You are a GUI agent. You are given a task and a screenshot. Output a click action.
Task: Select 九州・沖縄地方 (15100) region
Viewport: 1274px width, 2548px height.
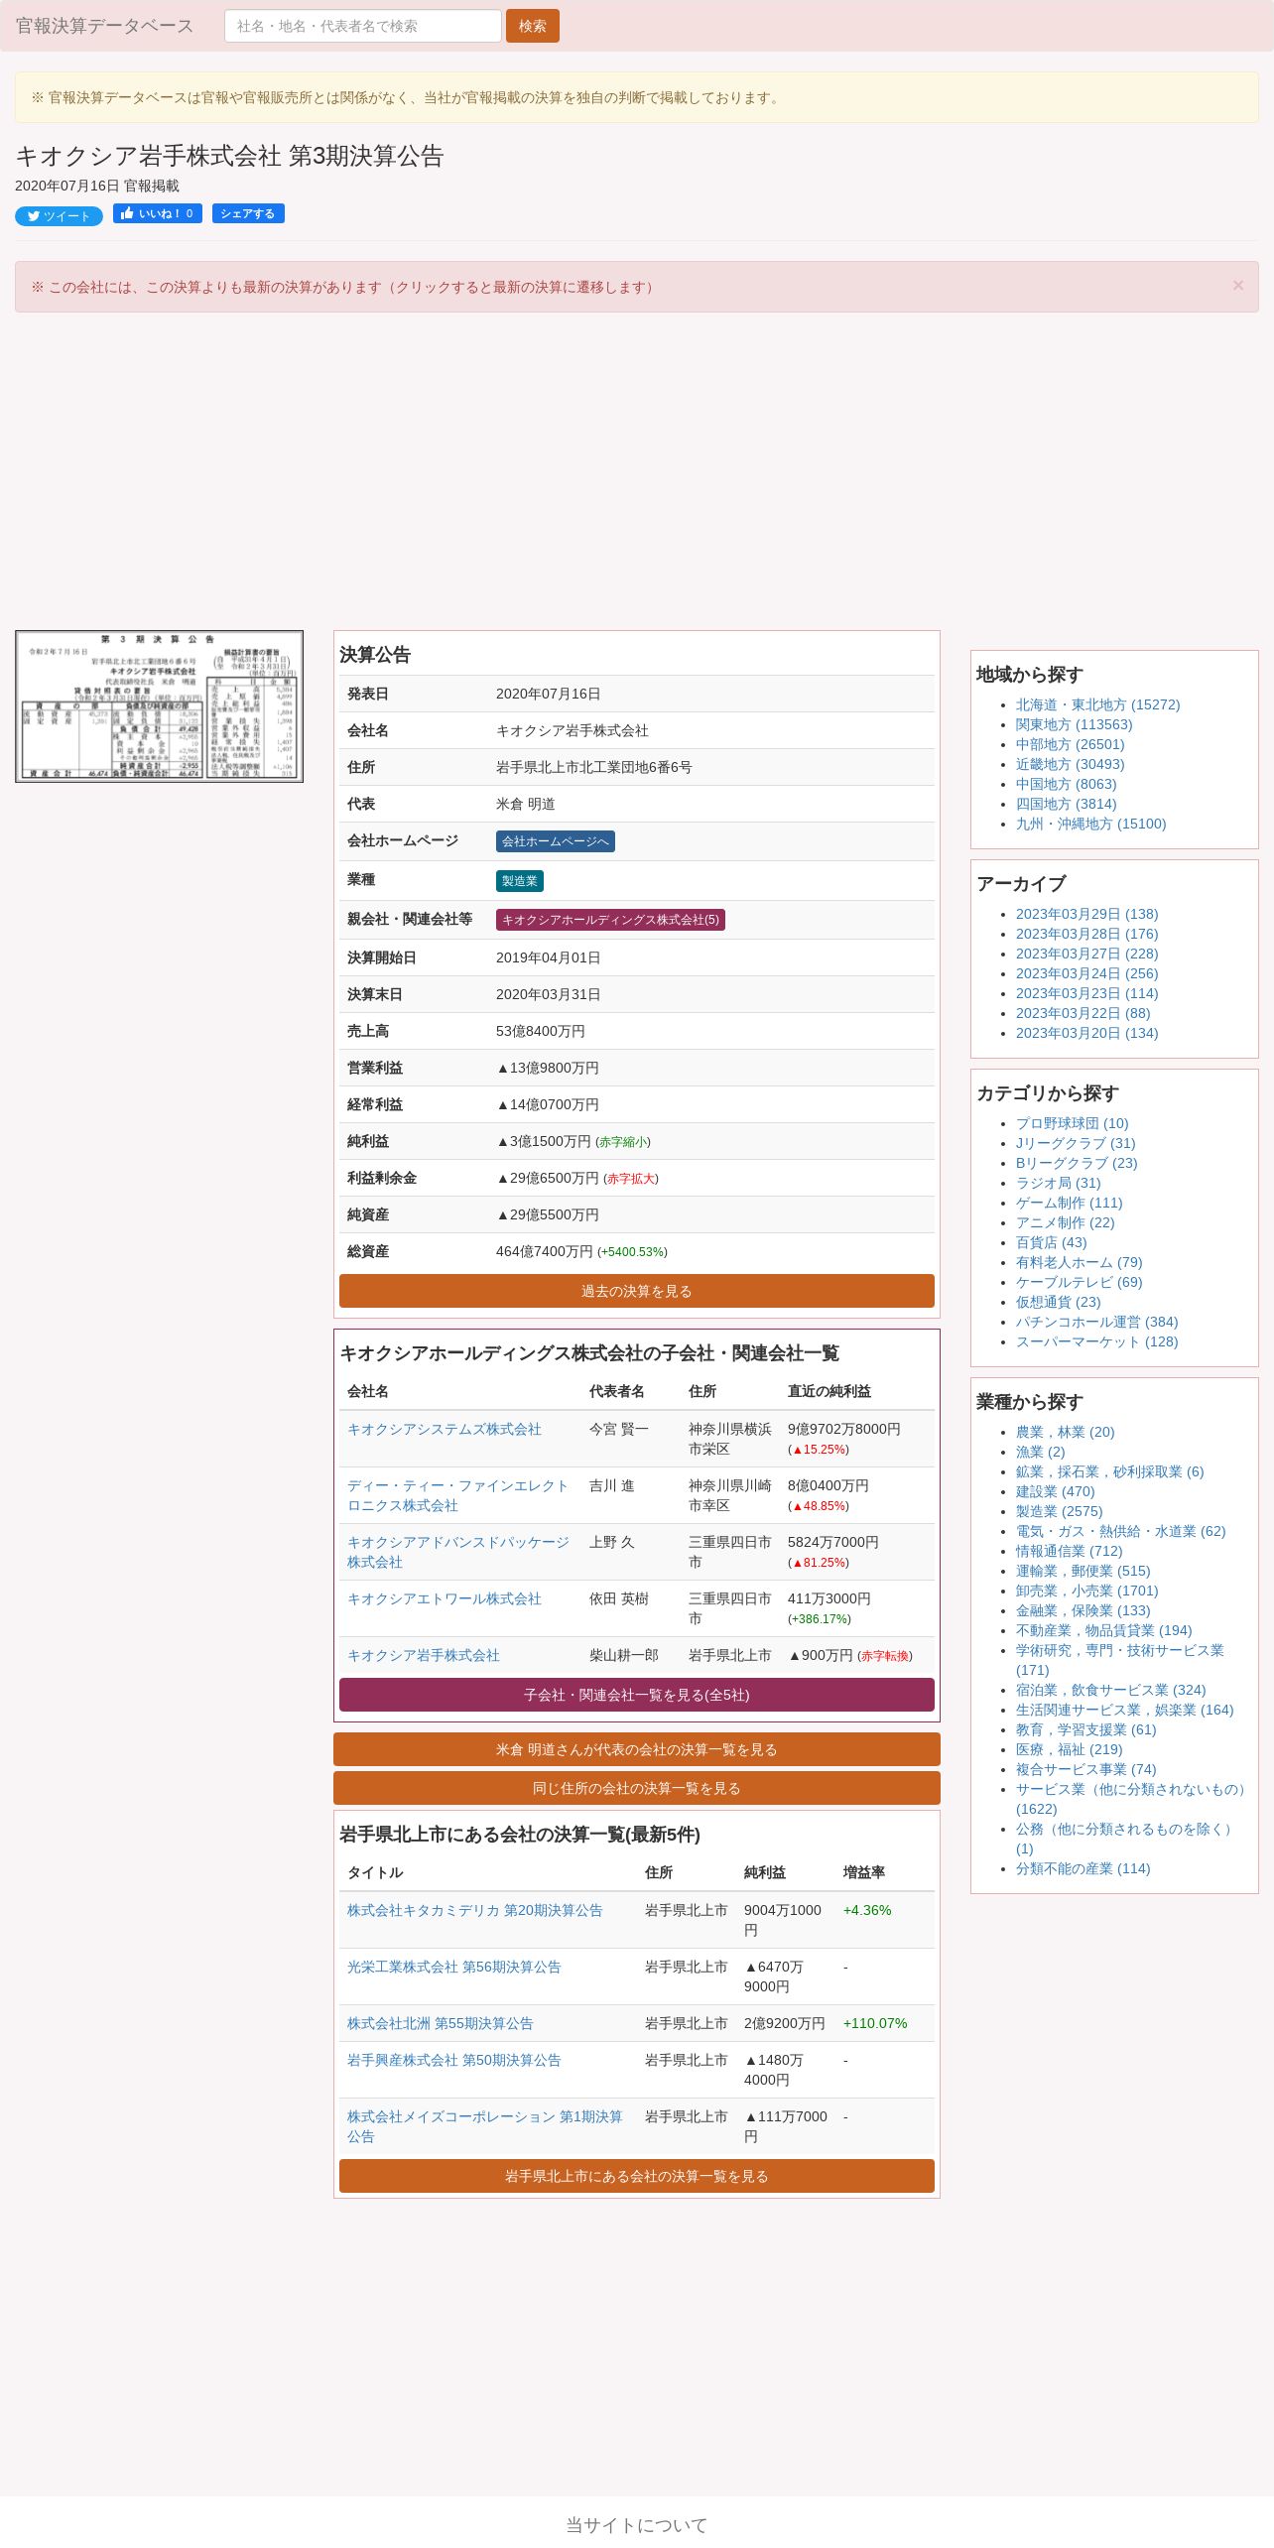1090,824
